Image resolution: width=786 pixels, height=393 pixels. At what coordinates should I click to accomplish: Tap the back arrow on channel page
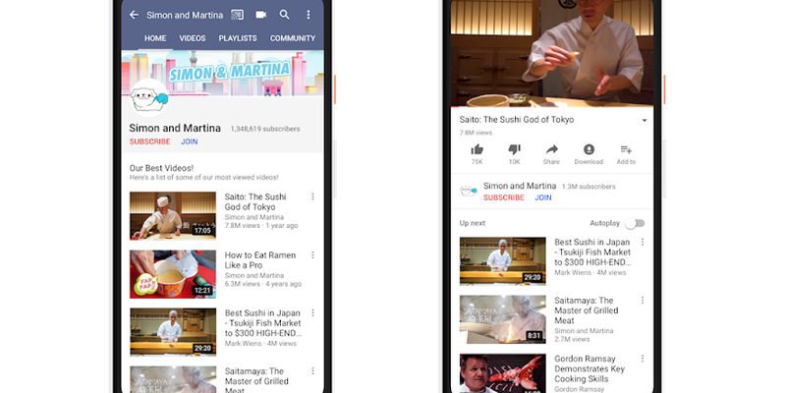click(x=134, y=15)
